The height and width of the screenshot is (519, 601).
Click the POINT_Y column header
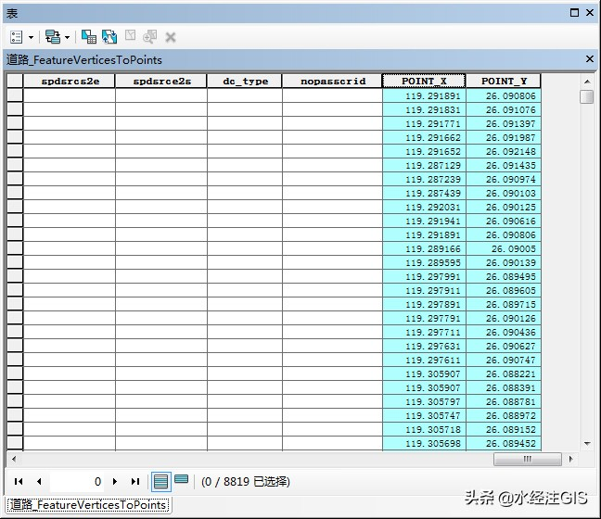click(504, 81)
